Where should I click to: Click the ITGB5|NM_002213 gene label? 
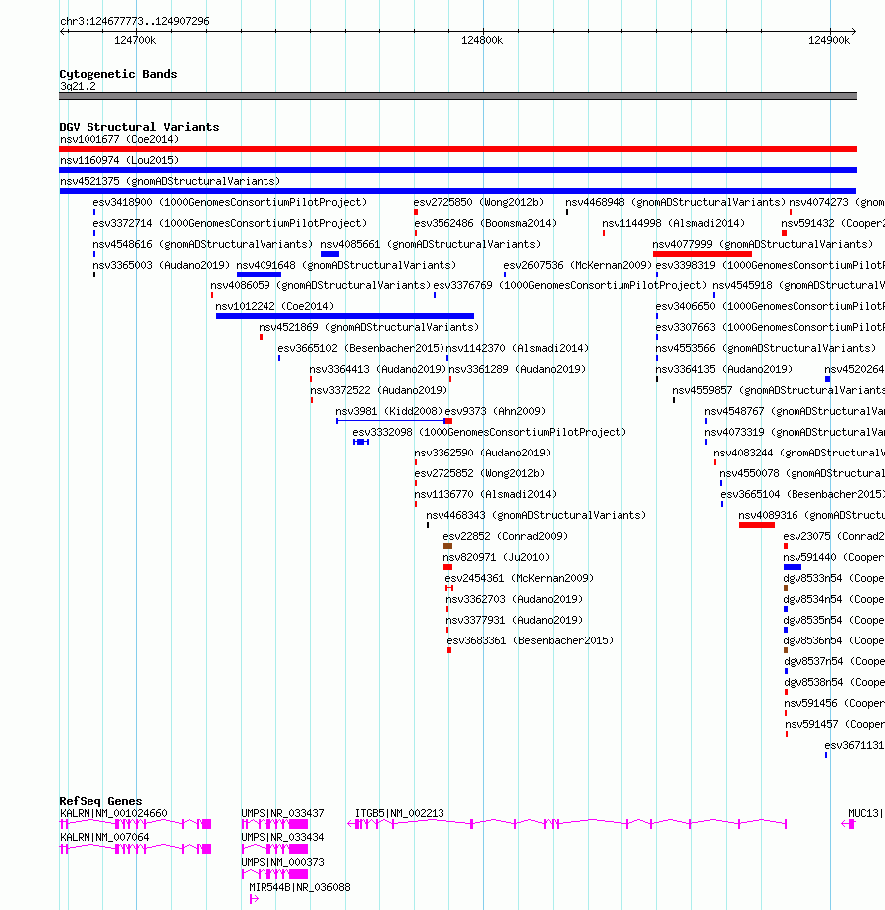point(400,813)
